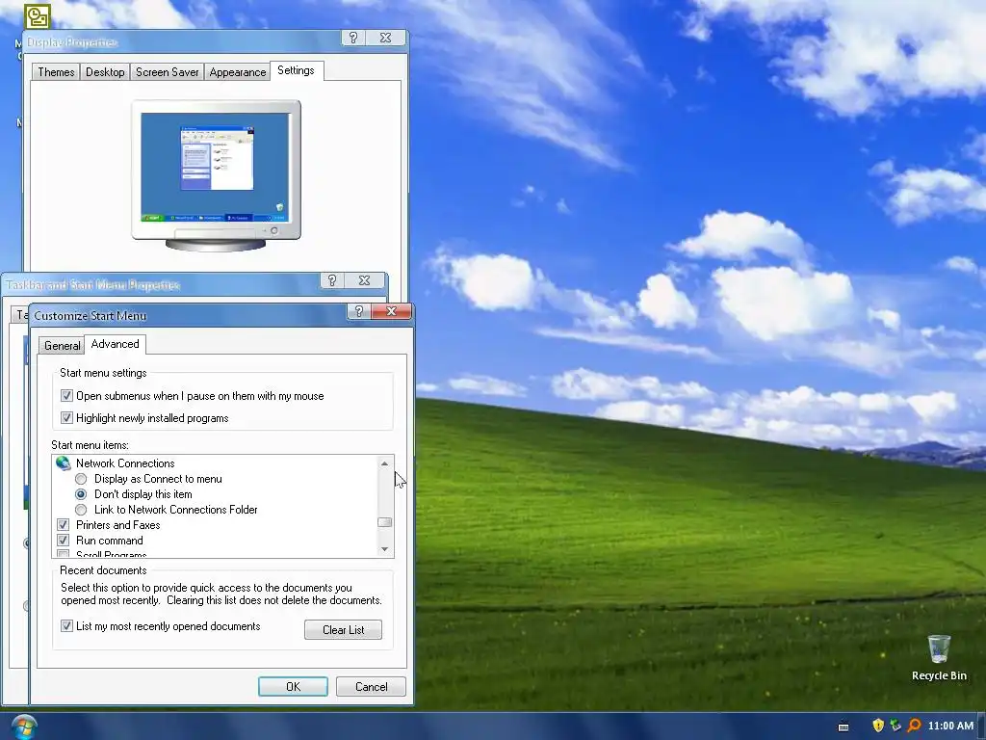
Task: Toggle List my most recently opened documents
Action: 66,626
